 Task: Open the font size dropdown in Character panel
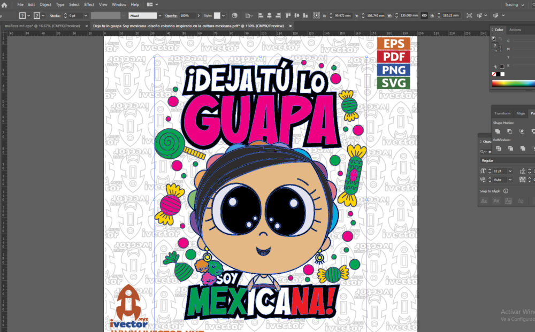click(x=510, y=171)
